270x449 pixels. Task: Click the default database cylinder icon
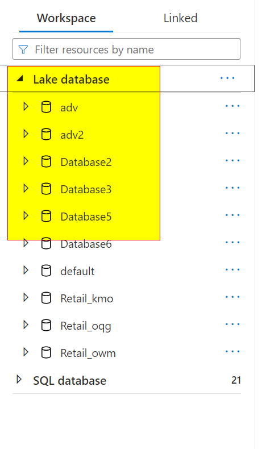(x=46, y=271)
